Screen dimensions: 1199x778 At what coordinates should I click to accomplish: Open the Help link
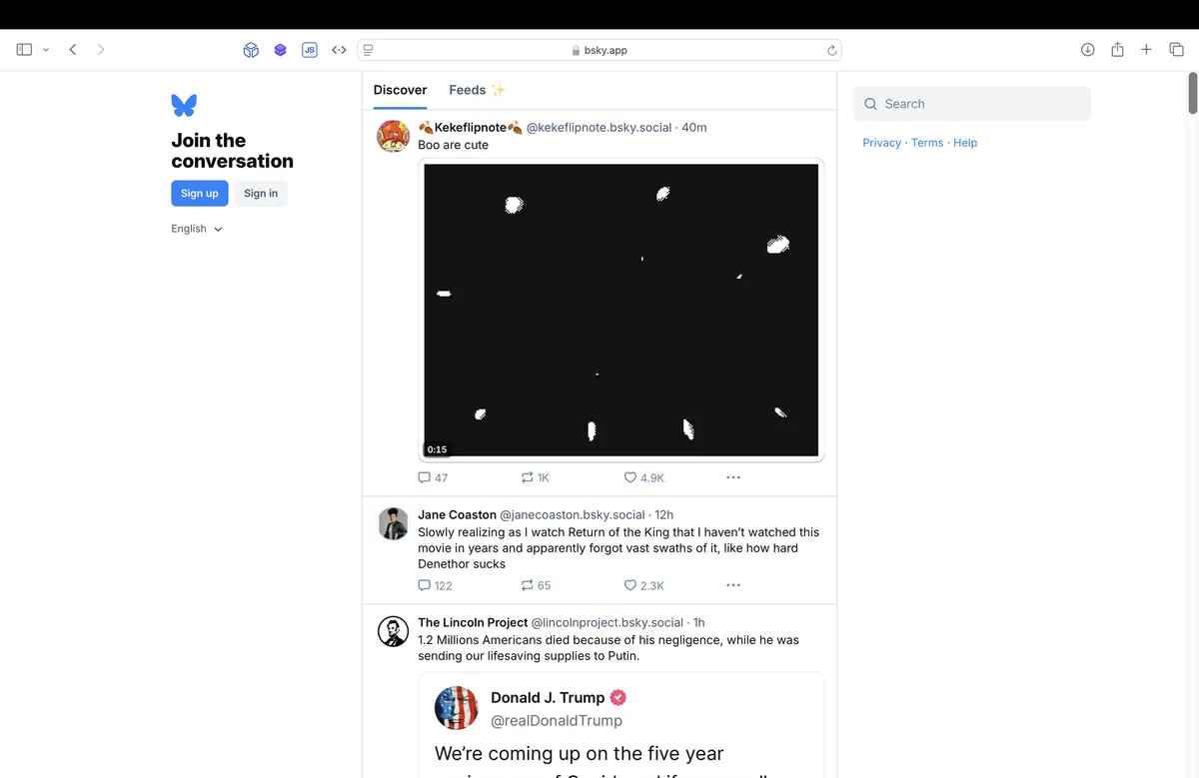point(965,143)
